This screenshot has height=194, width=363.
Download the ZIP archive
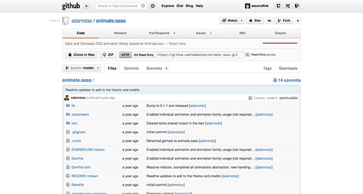pos(108,55)
